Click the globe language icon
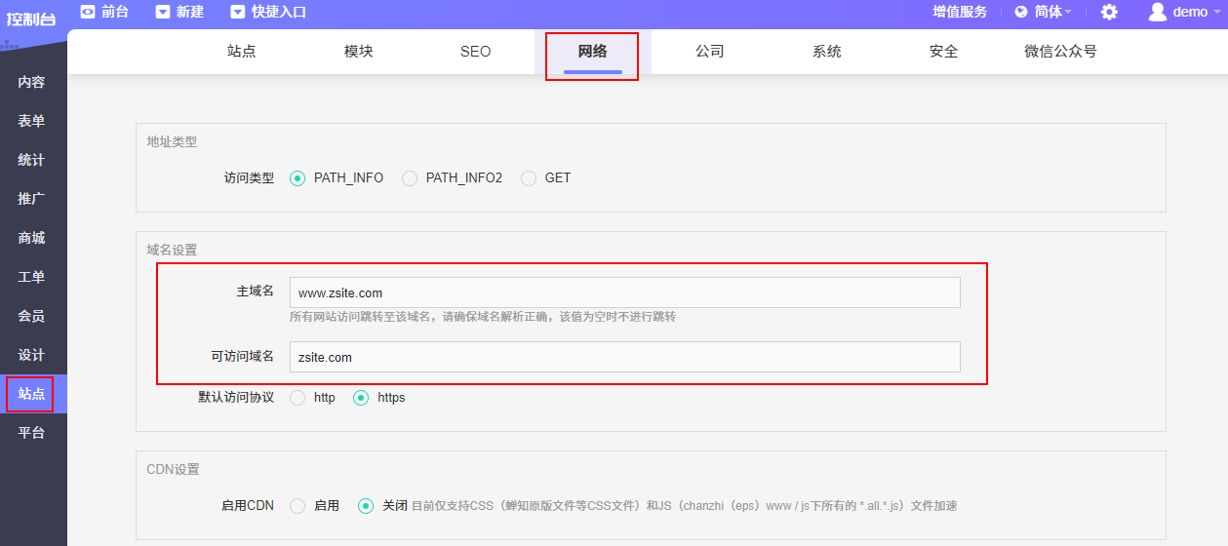Image resolution: width=1228 pixels, height=546 pixels. (x=1021, y=12)
